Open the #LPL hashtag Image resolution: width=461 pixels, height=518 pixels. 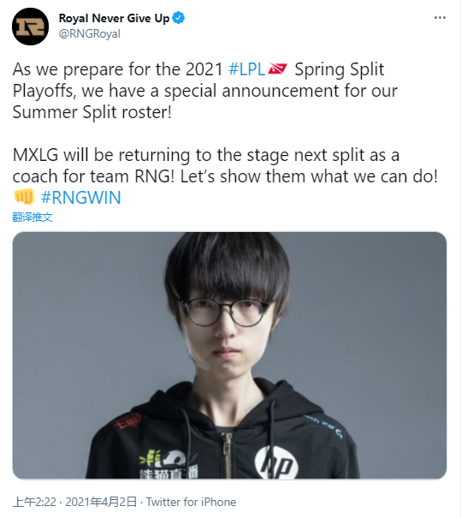(x=247, y=69)
